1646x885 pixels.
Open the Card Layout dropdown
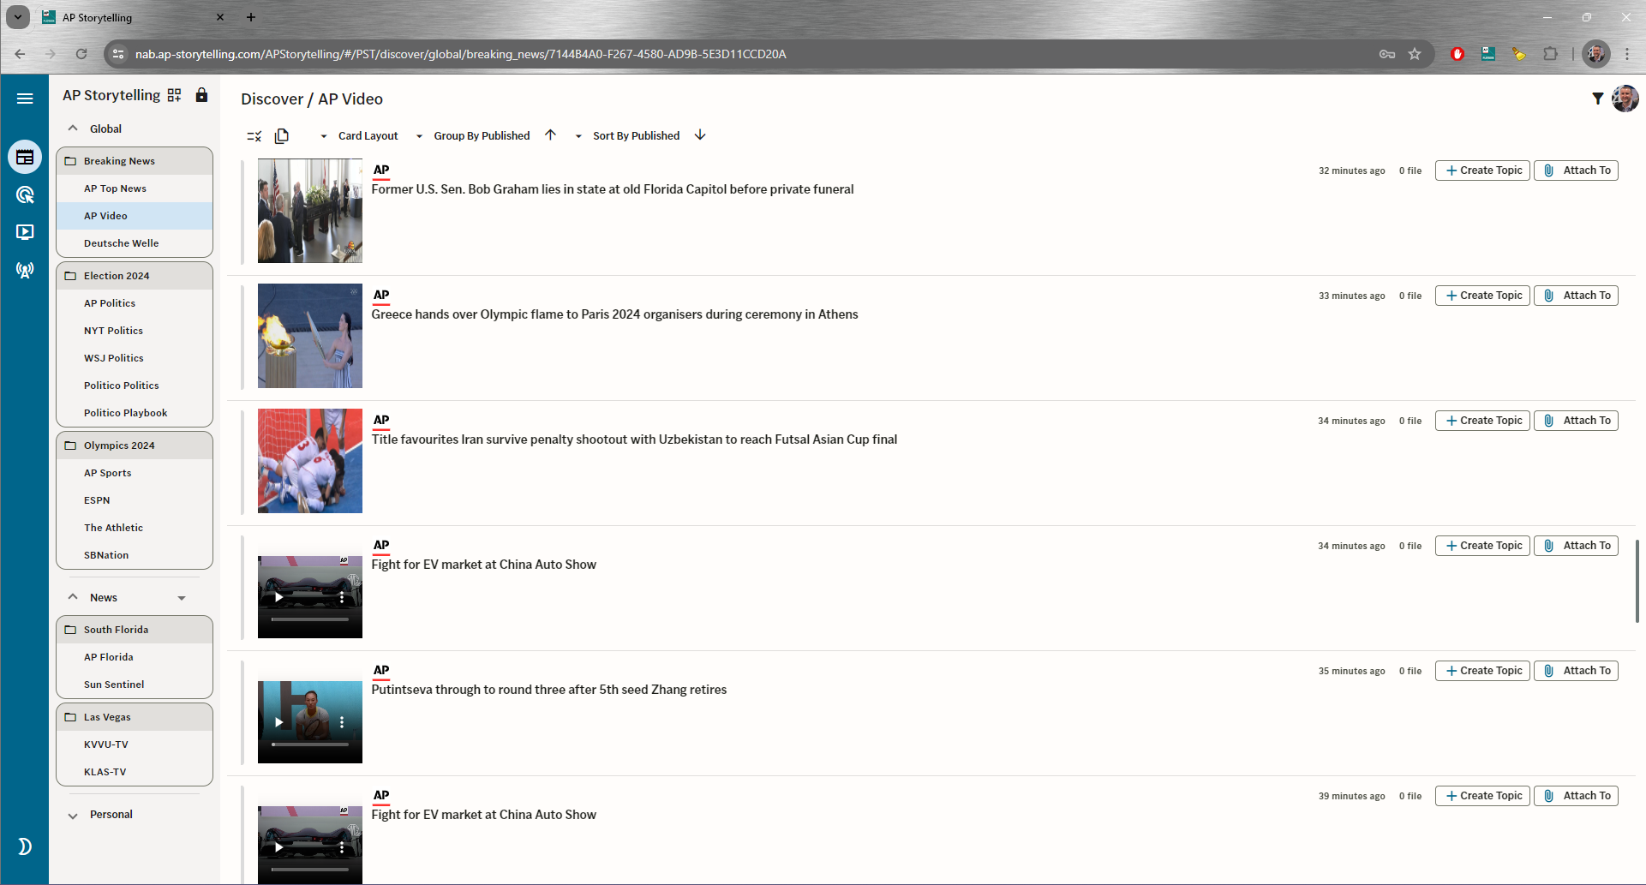(359, 135)
